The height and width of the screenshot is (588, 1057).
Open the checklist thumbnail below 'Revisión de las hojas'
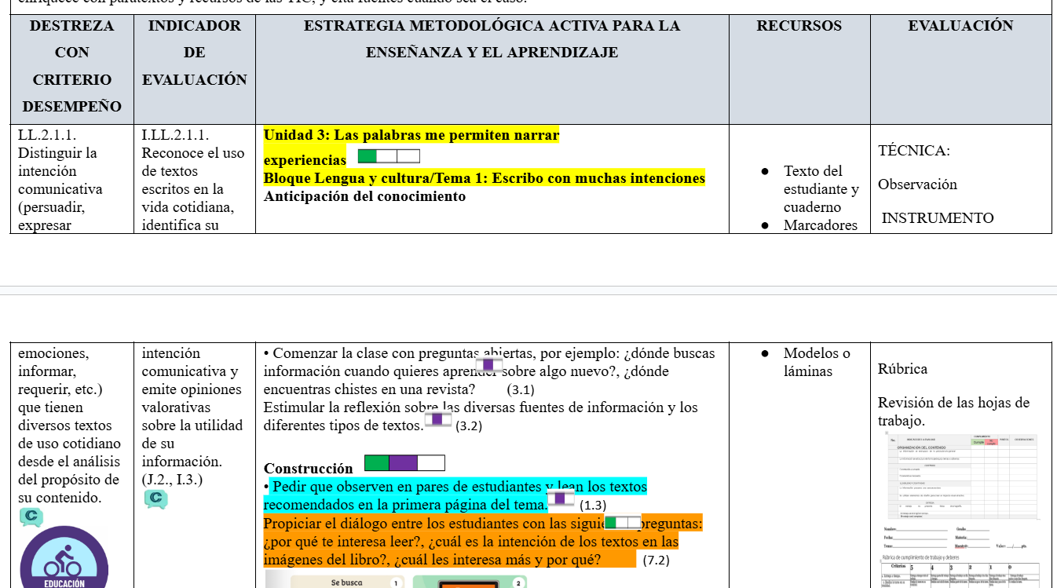coord(962,476)
